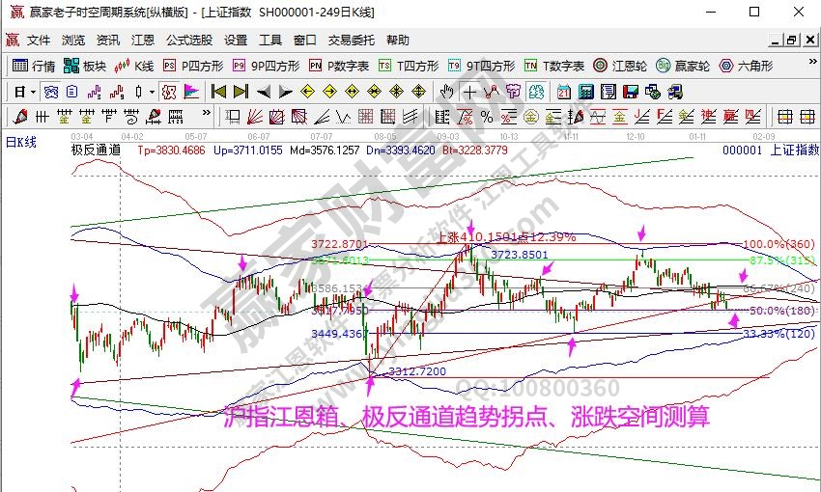The image size is (821, 492).
Task: Click the 日K线 period label
Action: (x=21, y=142)
